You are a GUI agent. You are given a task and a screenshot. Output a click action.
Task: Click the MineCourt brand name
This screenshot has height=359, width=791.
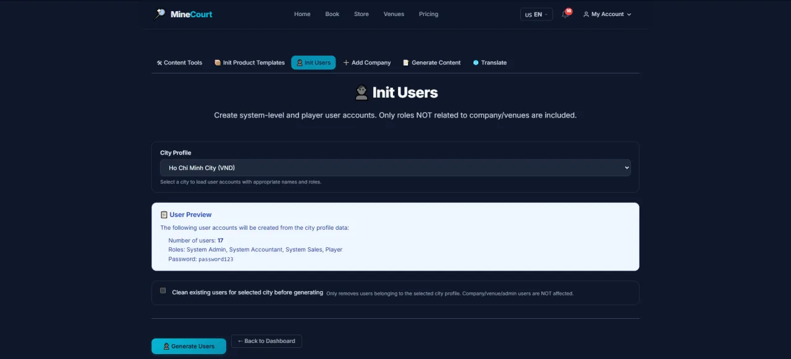click(x=192, y=14)
